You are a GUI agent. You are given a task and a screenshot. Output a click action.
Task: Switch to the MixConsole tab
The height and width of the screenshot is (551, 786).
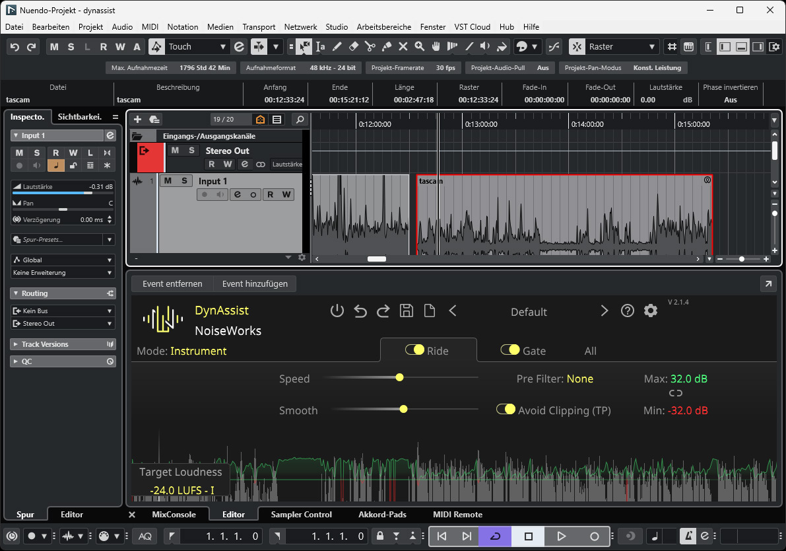pyautogui.click(x=174, y=514)
